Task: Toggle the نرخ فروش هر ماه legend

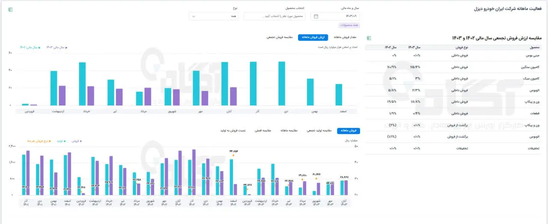Action: [x=40, y=140]
